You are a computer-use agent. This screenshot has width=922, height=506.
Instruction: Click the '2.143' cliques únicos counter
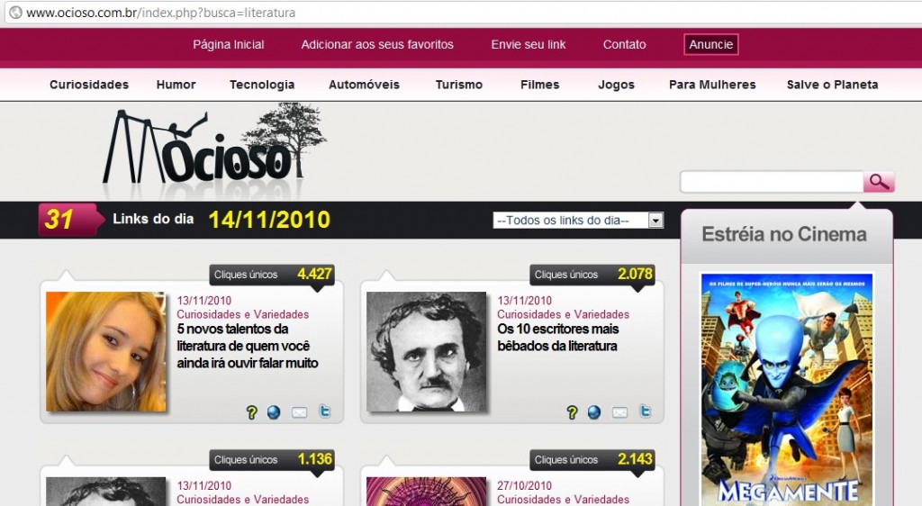point(635,459)
